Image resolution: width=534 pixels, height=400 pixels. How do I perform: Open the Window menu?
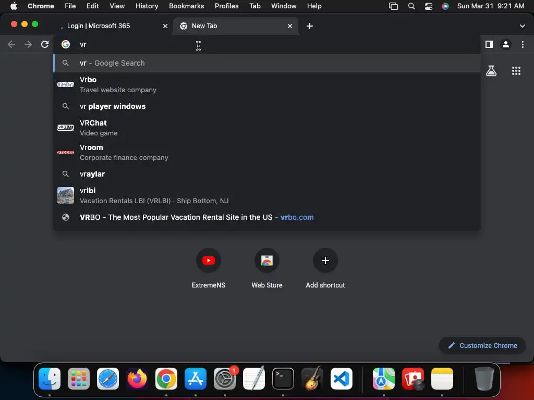284,6
